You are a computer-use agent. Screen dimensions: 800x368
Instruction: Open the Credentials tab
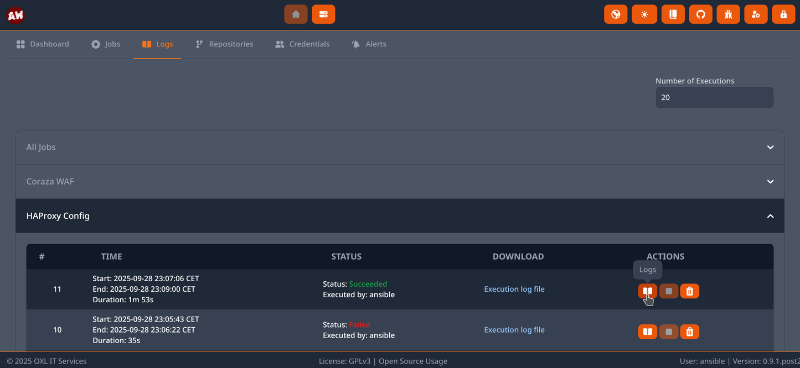pyautogui.click(x=302, y=44)
